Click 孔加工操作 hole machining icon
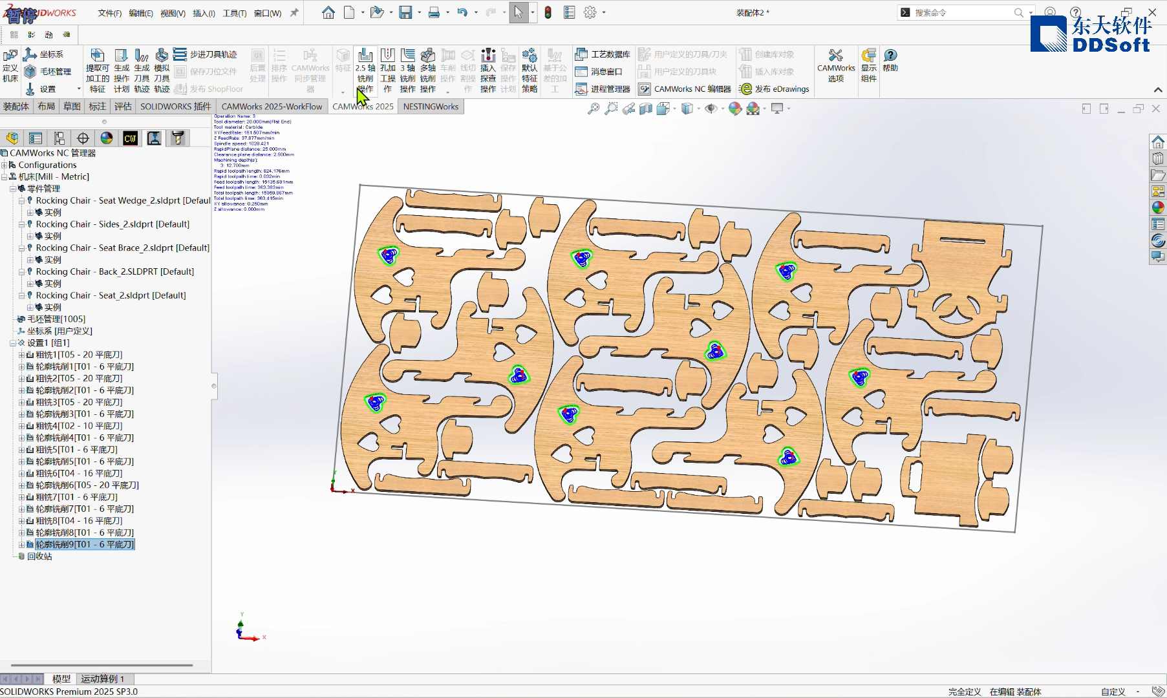This screenshot has height=698, width=1167. 388,70
